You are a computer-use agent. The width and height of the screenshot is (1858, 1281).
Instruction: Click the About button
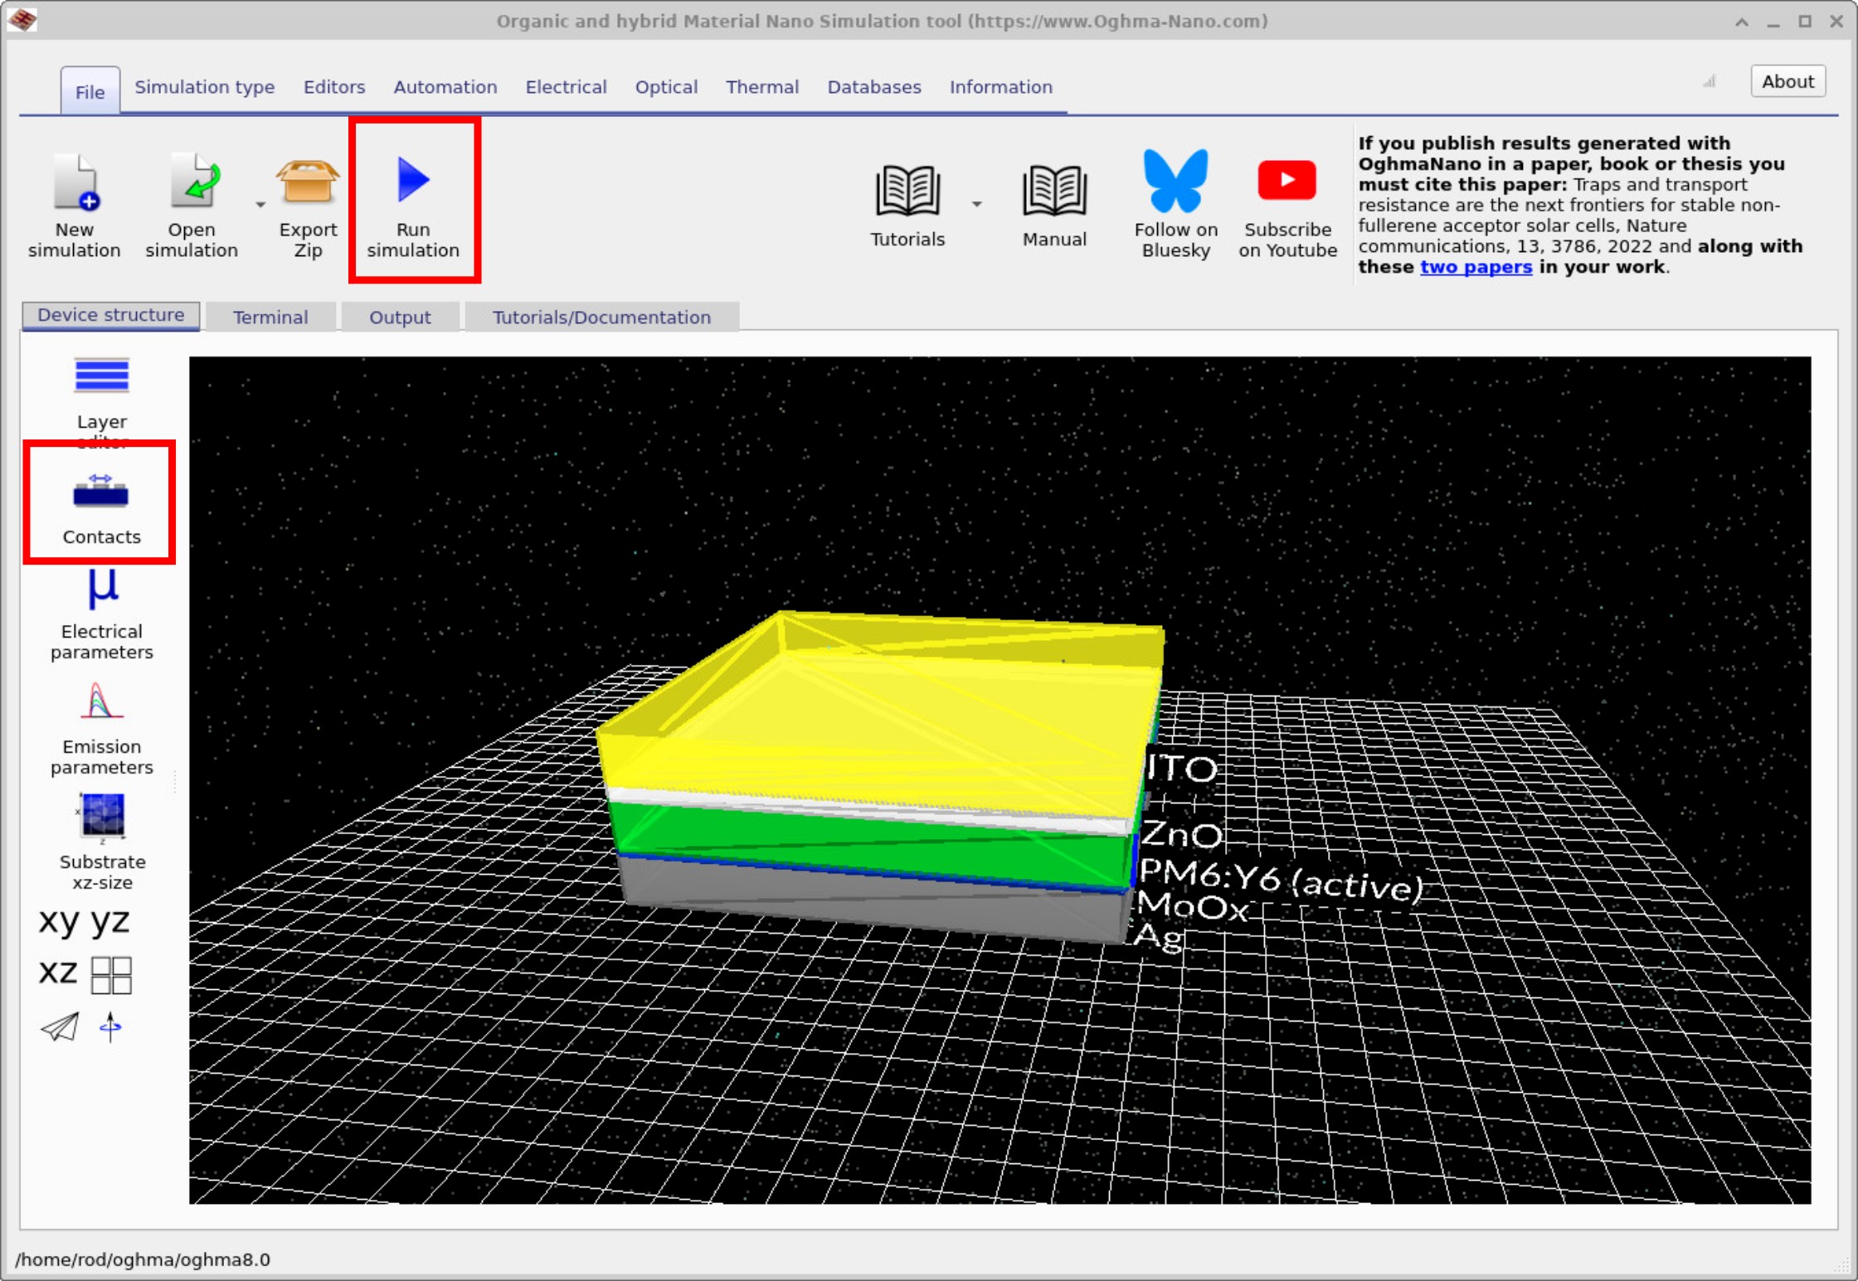pyautogui.click(x=1787, y=80)
